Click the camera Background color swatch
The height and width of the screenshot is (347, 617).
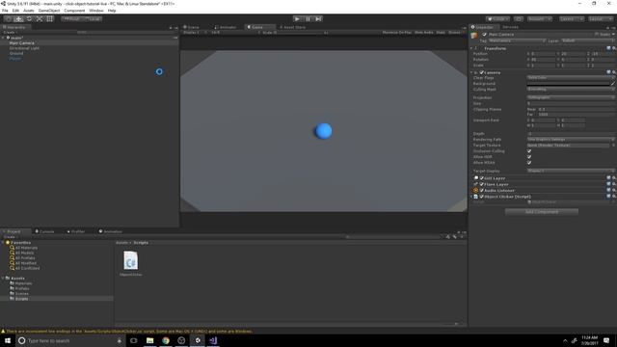[x=568, y=84]
